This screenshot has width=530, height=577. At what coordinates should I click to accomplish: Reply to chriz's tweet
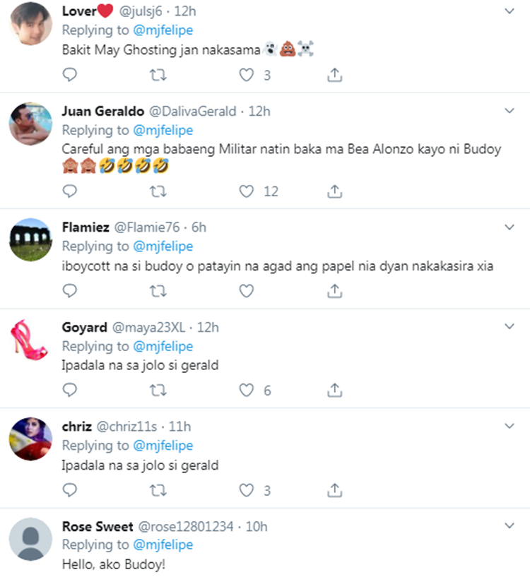click(69, 489)
